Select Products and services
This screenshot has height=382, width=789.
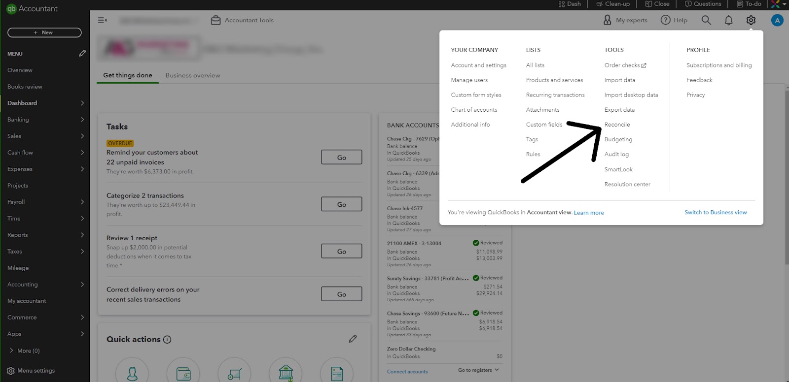click(554, 80)
